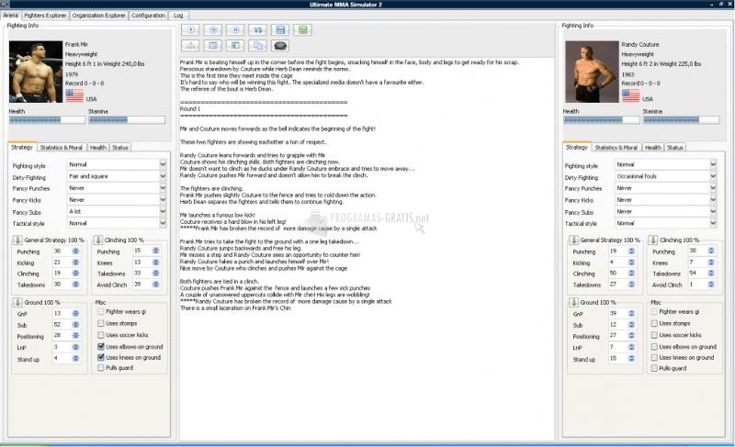Click the green window icon in toolbar
Image resolution: width=735 pixels, height=447 pixels.
point(235,45)
